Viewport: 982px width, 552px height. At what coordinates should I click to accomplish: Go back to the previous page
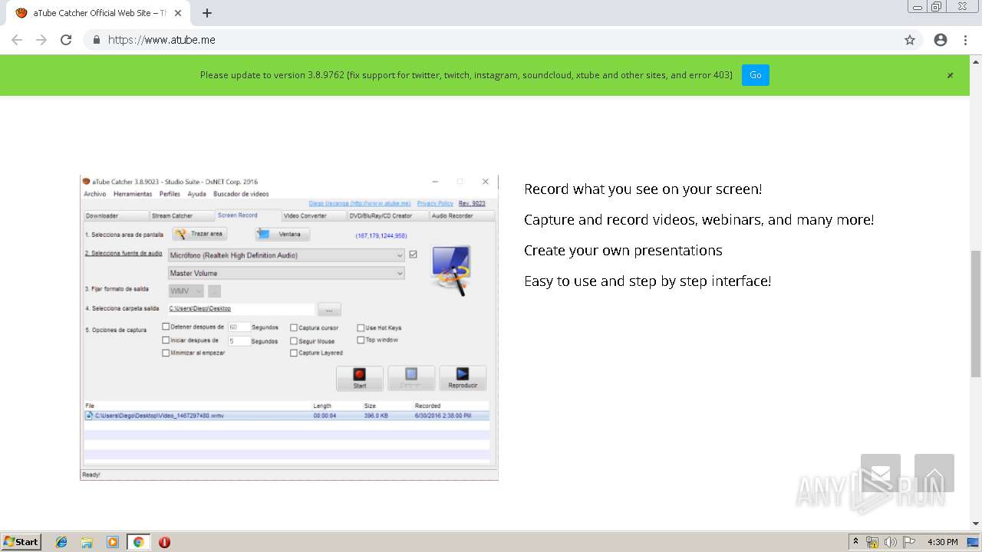pyautogui.click(x=17, y=40)
